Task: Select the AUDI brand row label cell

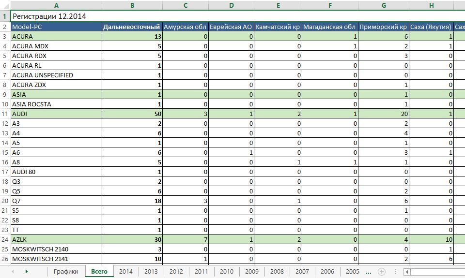Action: (x=56, y=114)
